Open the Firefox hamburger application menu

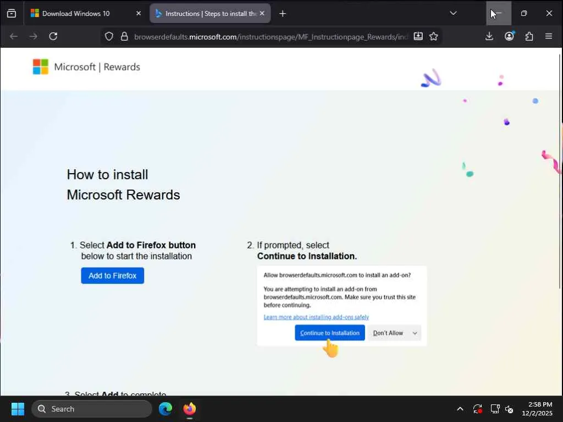(x=549, y=36)
